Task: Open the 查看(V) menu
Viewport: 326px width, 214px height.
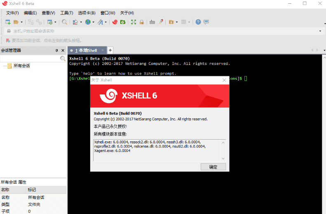Action: (x=49, y=13)
